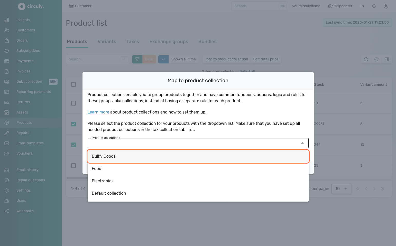
Task: Open the Vouchers ticket icon
Action: coord(7,153)
